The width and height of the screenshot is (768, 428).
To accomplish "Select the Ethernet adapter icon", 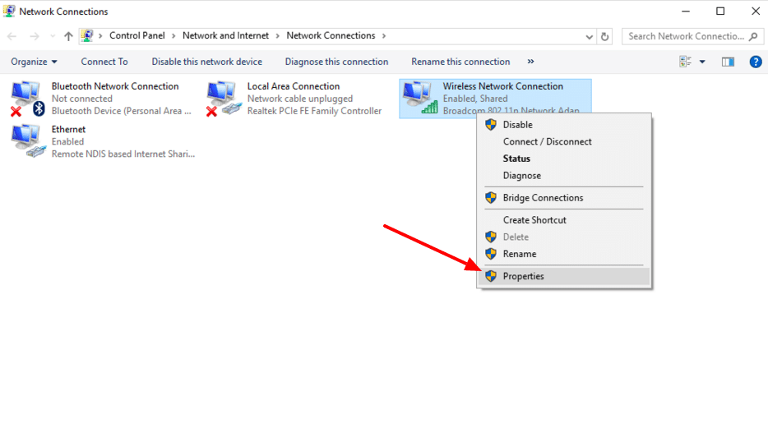I will tap(29, 141).
